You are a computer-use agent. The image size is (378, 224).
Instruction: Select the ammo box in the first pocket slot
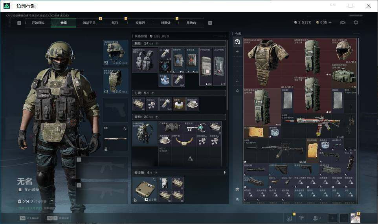(x=139, y=104)
